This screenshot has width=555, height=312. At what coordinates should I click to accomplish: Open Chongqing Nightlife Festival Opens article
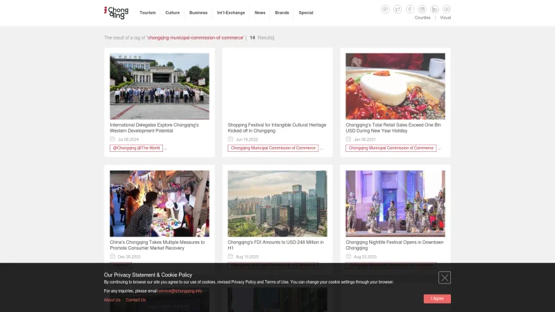[394, 245]
